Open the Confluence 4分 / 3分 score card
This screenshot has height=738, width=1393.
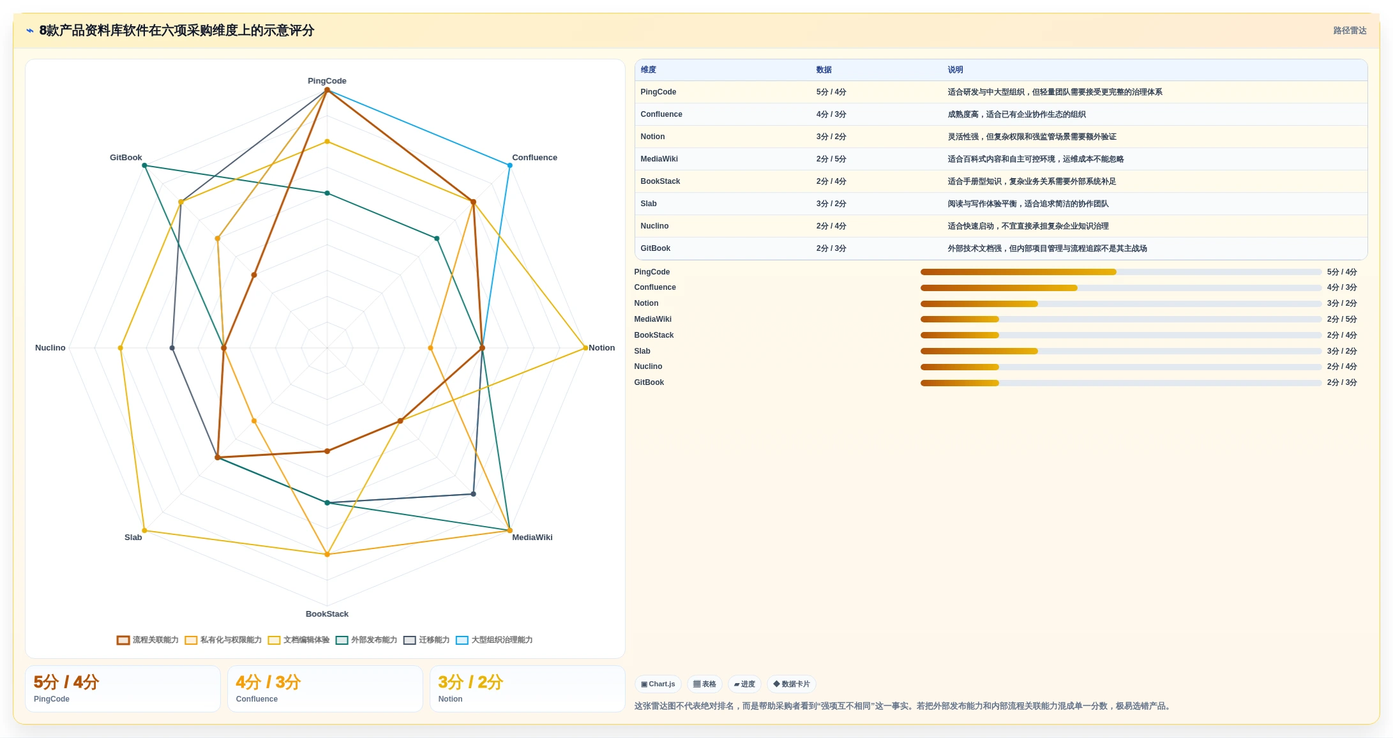pos(325,689)
